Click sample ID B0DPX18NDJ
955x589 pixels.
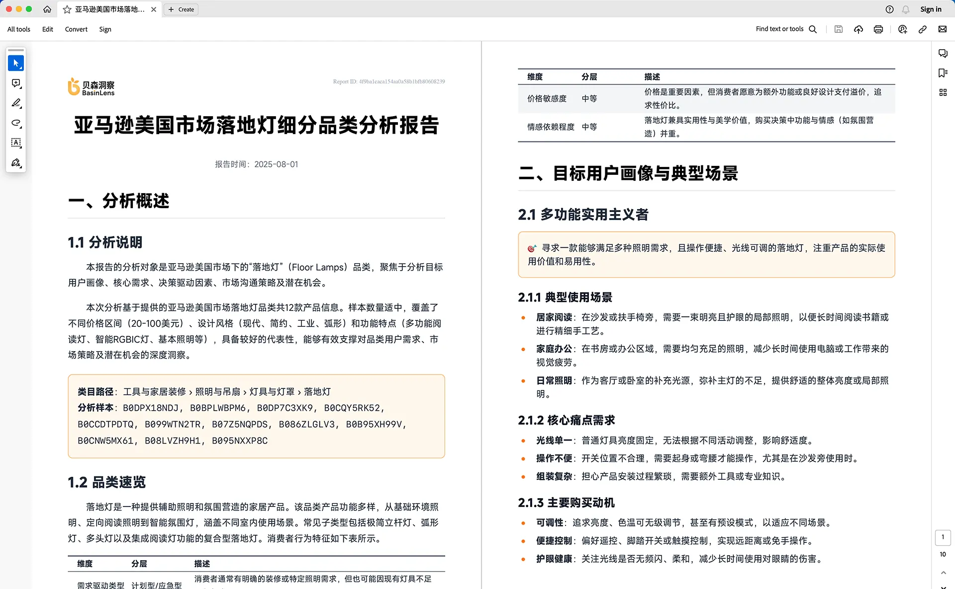point(151,408)
